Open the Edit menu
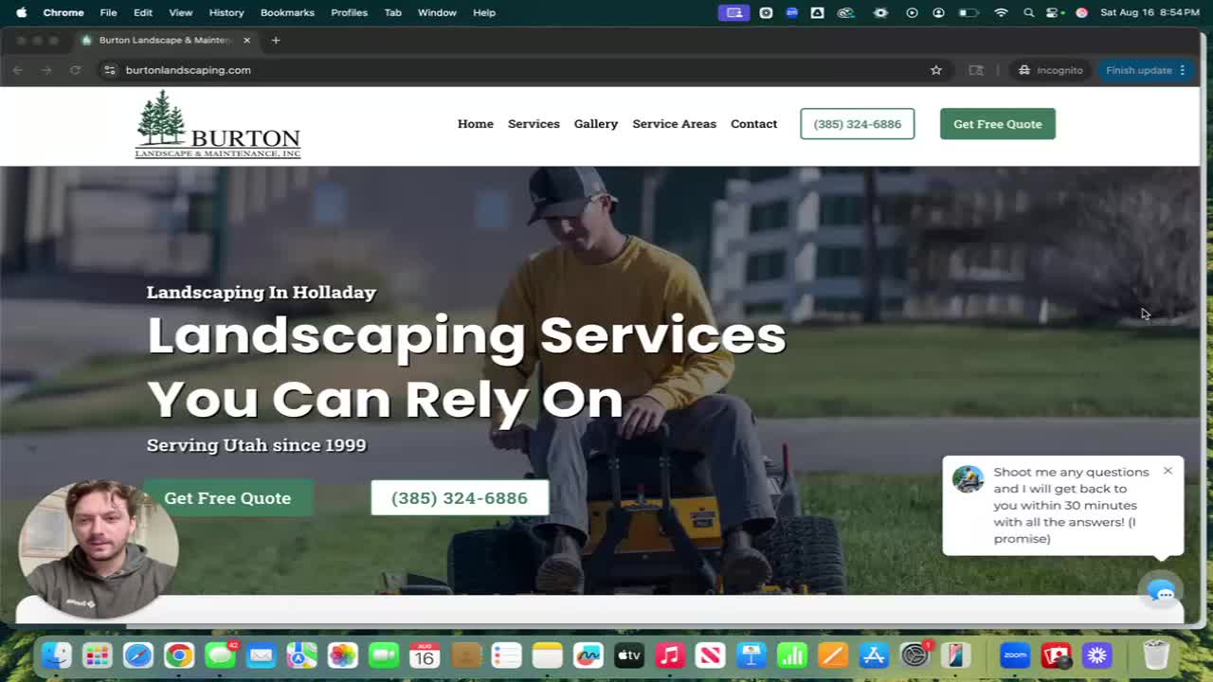 [143, 12]
